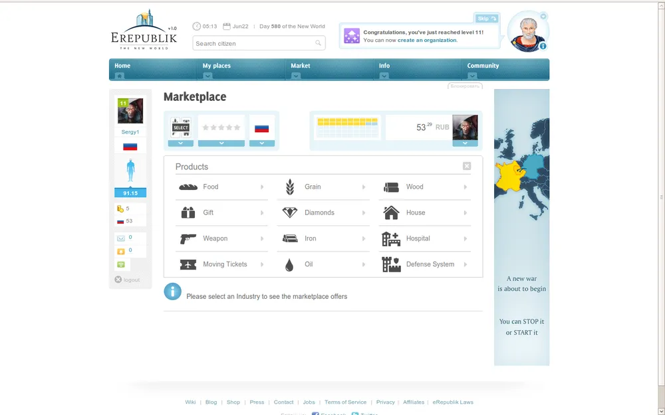Click the quality stars rating selector
The height and width of the screenshot is (415, 665).
pos(221,127)
